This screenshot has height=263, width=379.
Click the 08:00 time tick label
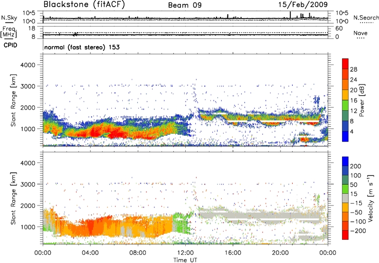[137, 253]
